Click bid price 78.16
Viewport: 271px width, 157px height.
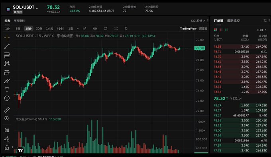pyautogui.click(x=218, y=120)
